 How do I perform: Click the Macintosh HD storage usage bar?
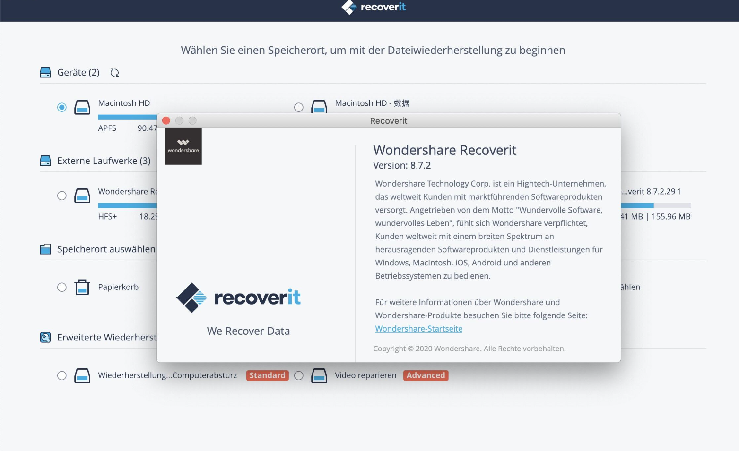pyautogui.click(x=128, y=117)
